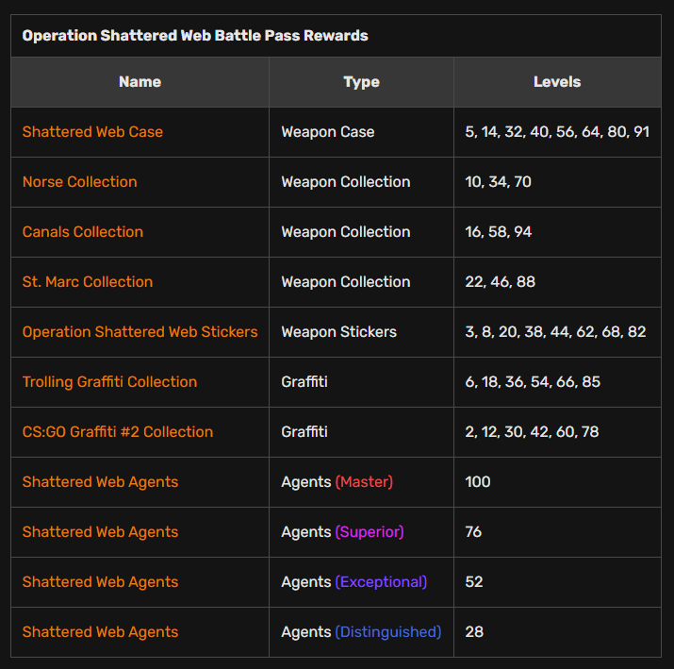Open the Norse Collection link
Screen dimensions: 674x669
79,181
